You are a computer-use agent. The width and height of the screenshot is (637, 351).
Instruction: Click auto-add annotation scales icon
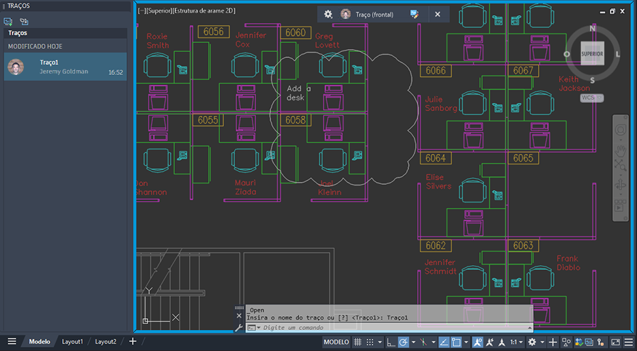(x=490, y=342)
